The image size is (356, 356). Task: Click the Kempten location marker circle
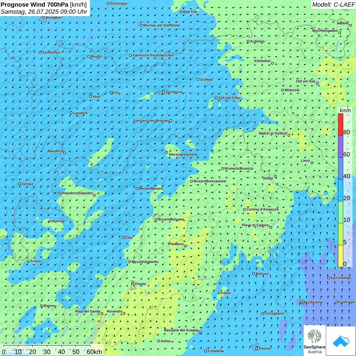coord(44,18)
